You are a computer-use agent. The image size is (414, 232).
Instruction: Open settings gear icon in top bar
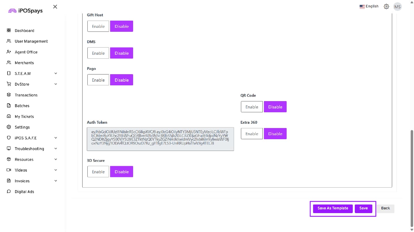pos(386,7)
